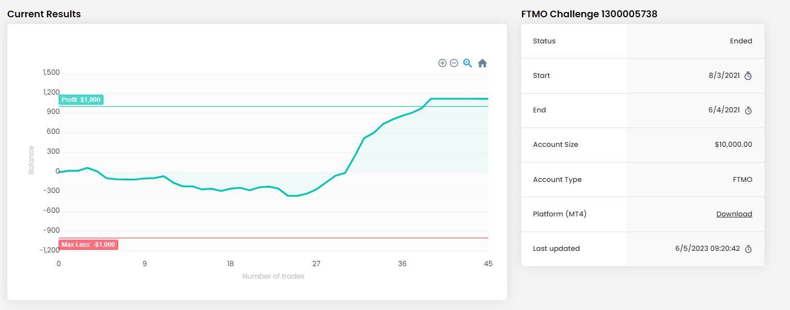Click the Current Results heading
Image resolution: width=790 pixels, height=310 pixels.
point(44,14)
